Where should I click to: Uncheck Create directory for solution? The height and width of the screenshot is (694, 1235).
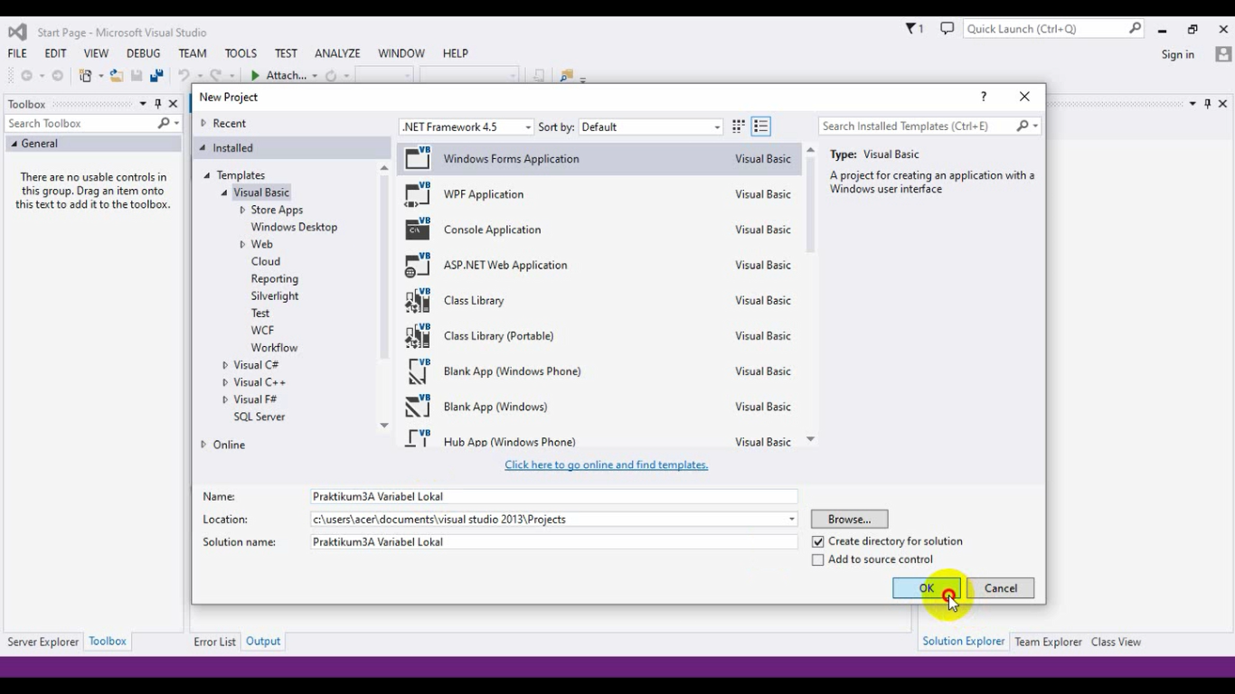click(x=818, y=541)
